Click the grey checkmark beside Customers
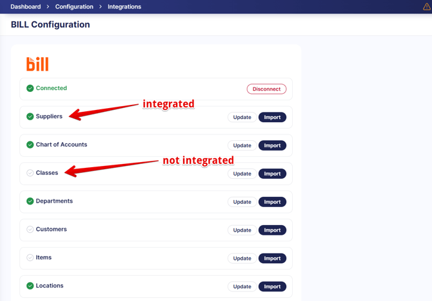The width and height of the screenshot is (432, 301). pos(30,230)
